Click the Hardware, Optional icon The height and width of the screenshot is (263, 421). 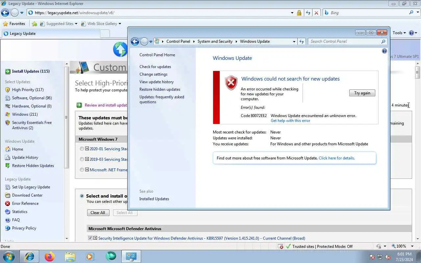tap(8, 106)
